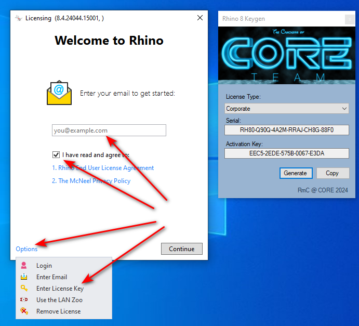The image size is (359, 326).
Task: Open the License Type dropdown in the Keygen window
Action: point(287,109)
